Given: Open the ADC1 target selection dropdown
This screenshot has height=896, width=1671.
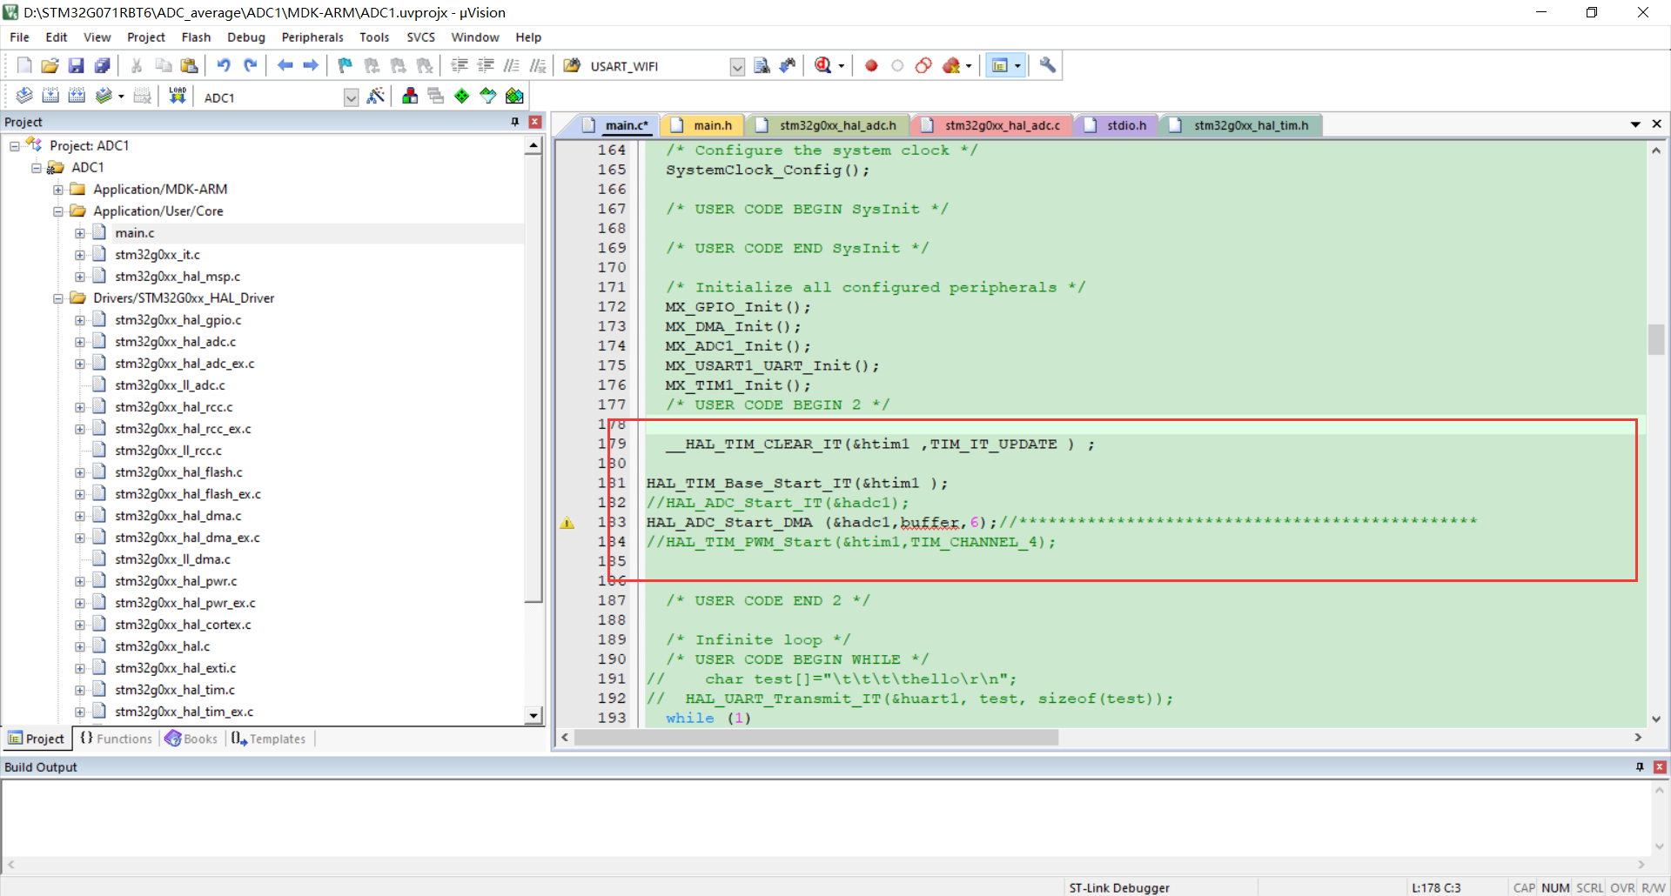Looking at the screenshot, I should click(x=351, y=97).
